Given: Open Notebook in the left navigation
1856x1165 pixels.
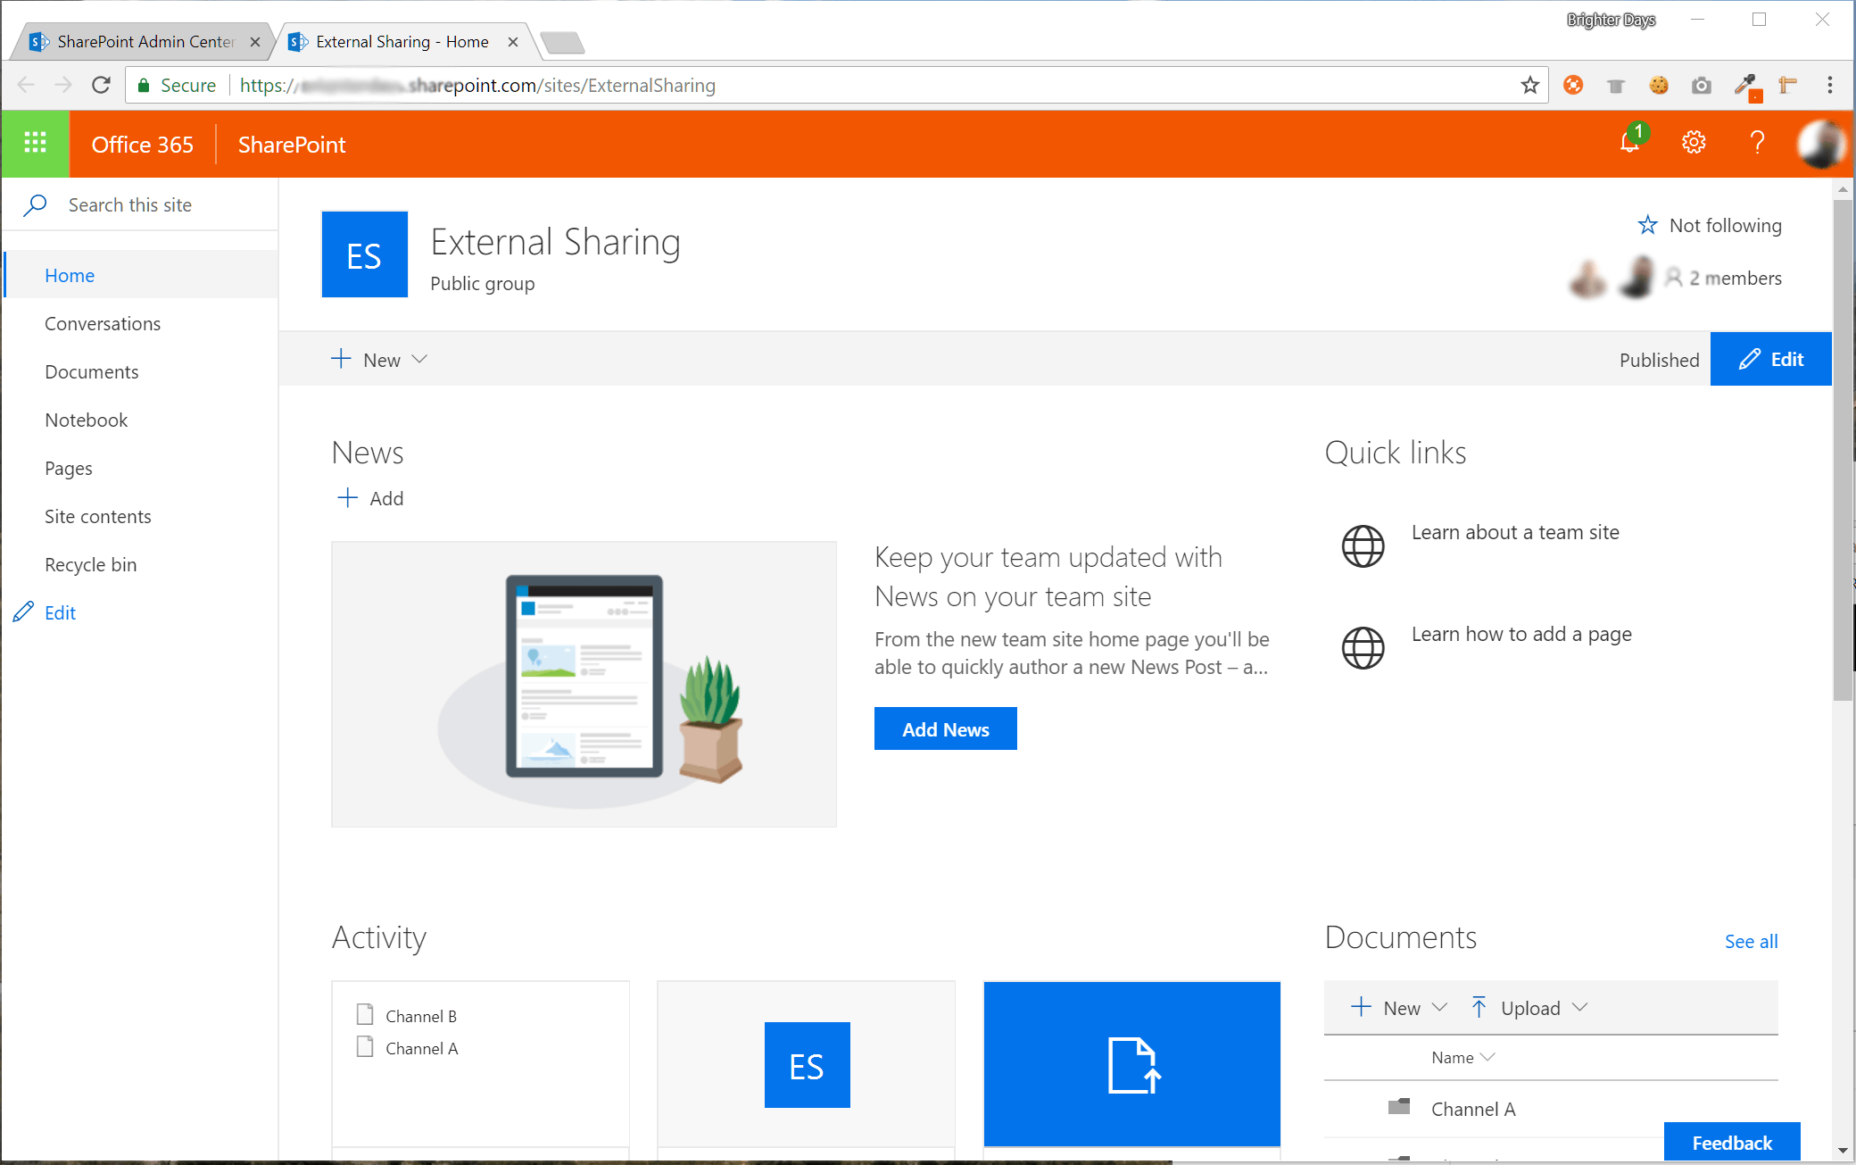Looking at the screenshot, I should [x=87, y=420].
